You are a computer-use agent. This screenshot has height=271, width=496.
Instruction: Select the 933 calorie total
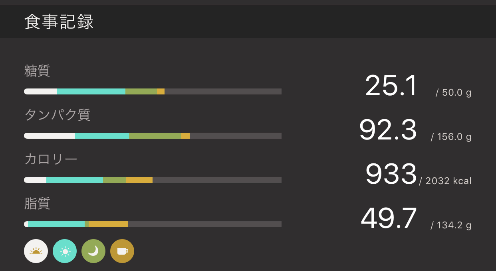pos(391,174)
